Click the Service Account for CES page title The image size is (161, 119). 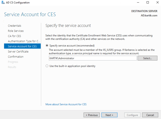click(x=30, y=14)
